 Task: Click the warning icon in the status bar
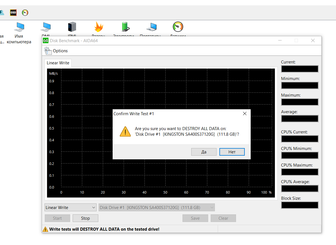tap(45, 229)
